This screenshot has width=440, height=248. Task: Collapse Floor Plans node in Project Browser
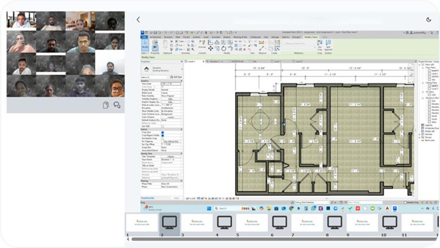tap(423, 68)
